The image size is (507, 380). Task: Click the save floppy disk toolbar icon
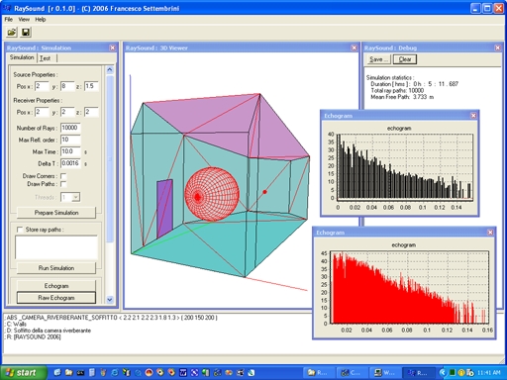[26, 32]
